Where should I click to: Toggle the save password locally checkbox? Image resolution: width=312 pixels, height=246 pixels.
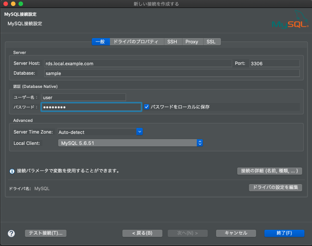(x=147, y=107)
